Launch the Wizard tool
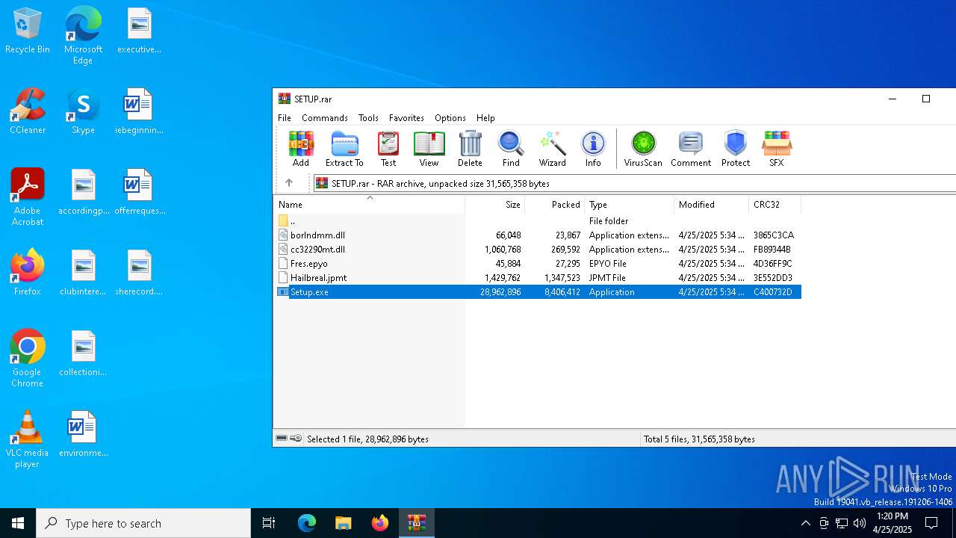This screenshot has height=538, width=956. pyautogui.click(x=553, y=149)
